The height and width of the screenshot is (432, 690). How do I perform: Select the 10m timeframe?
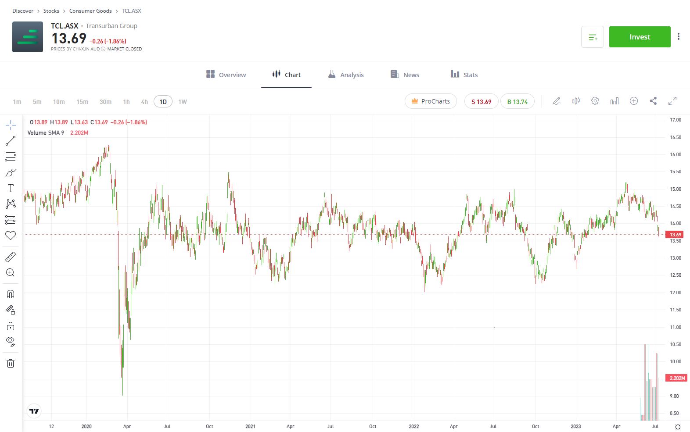click(59, 102)
